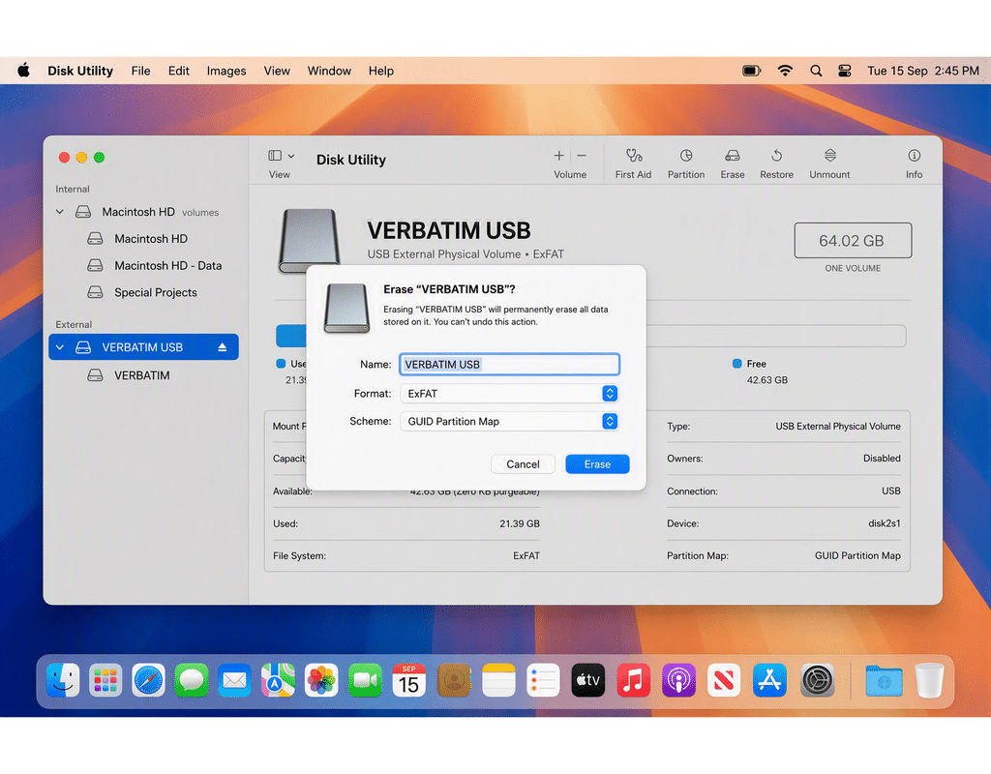
Task: Open the Info toolbar icon
Action: 914,156
